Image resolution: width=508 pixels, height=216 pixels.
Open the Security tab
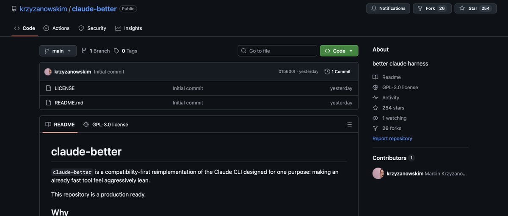[92, 28]
